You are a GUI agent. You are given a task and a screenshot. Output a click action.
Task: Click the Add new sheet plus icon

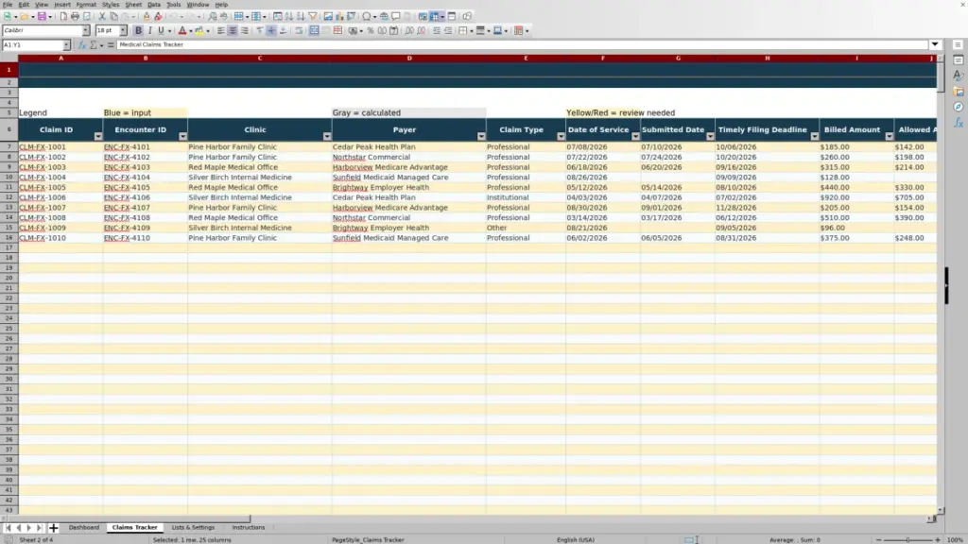(53, 528)
